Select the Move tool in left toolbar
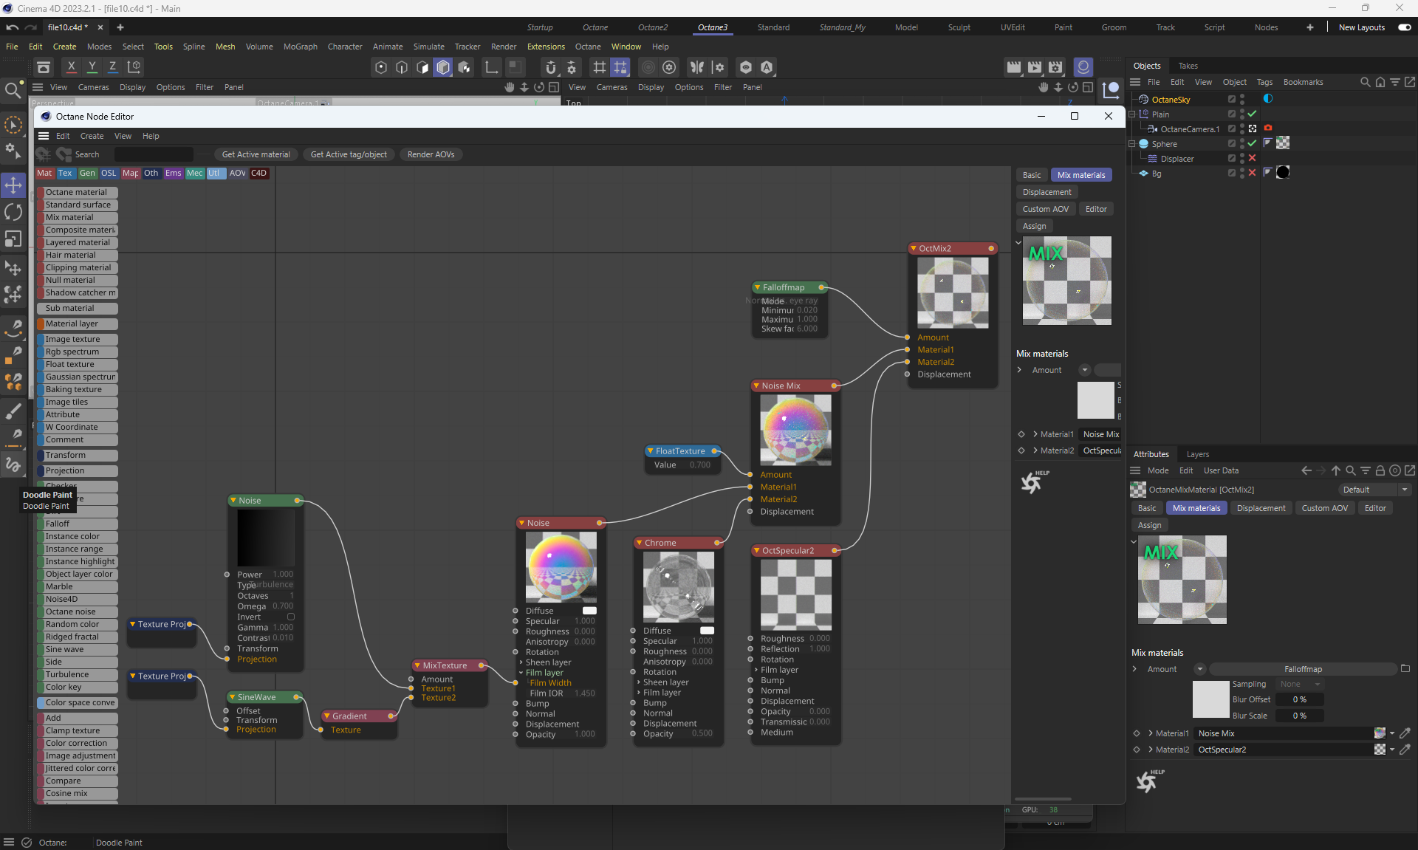Screen dimensions: 1418x850 pyautogui.click(x=13, y=185)
